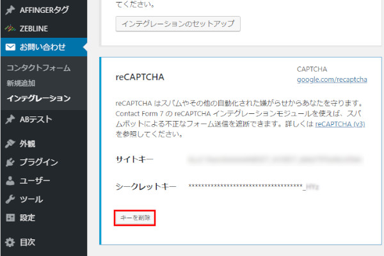The image size is (384, 256).
Task: Select the お問い合わせ menu
Action: click(x=44, y=47)
